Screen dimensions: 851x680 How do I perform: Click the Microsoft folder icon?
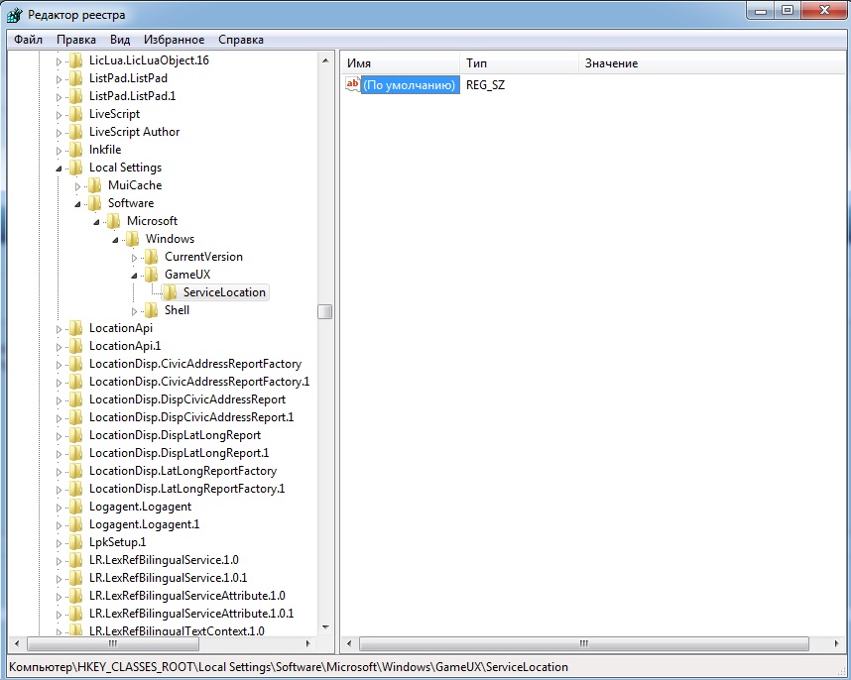point(114,222)
